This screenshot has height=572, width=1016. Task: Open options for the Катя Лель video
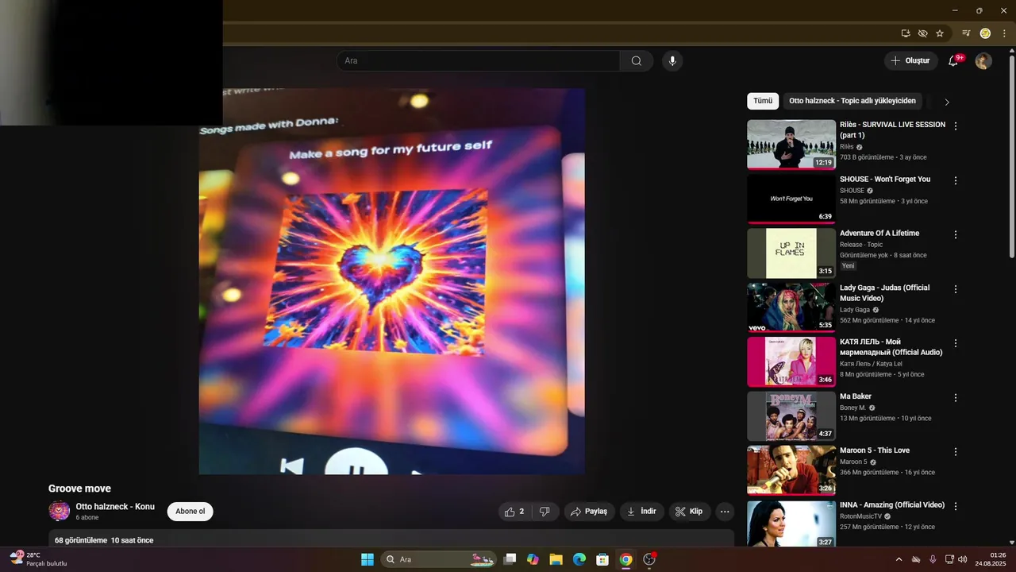pos(956,343)
